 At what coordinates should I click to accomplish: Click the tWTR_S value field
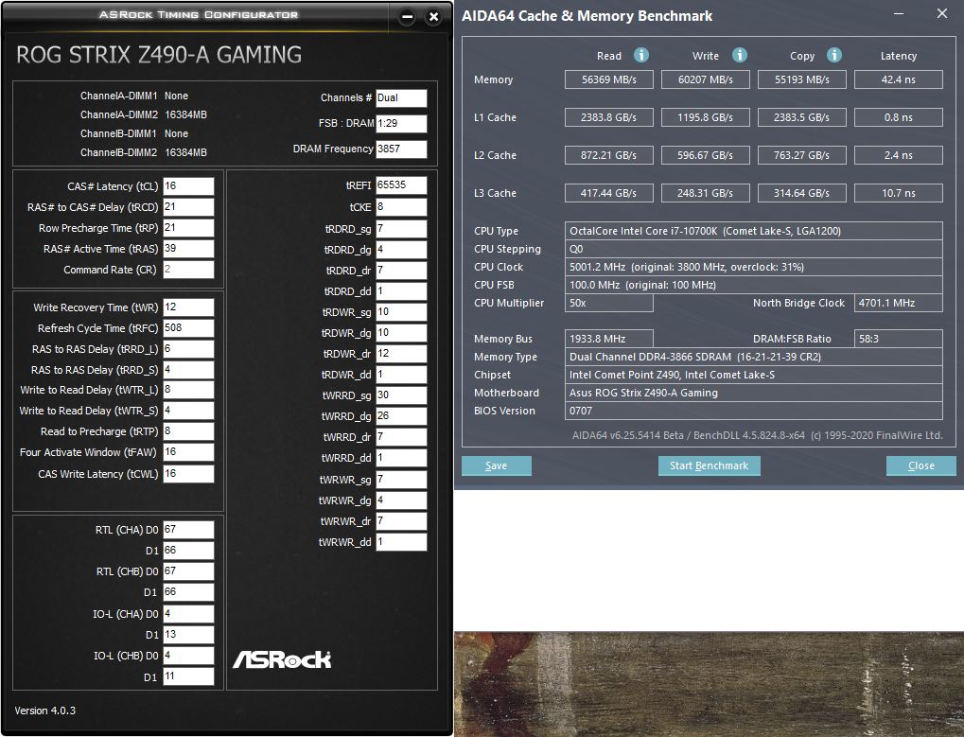click(x=188, y=411)
